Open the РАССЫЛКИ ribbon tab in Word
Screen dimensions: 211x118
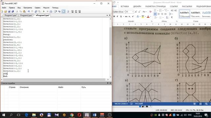pyautogui.click(x=187, y=7)
